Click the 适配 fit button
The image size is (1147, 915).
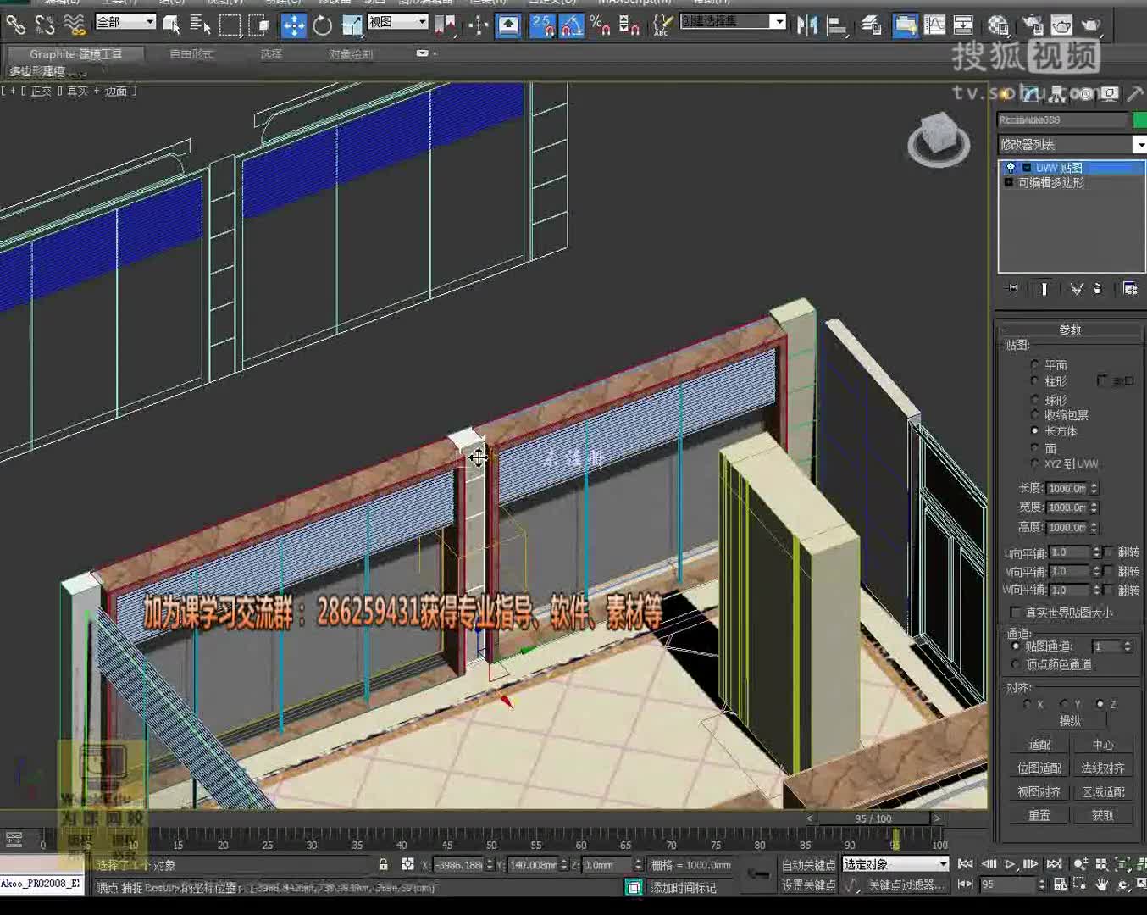[1039, 745]
